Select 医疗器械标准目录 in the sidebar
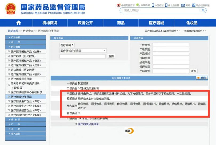The height and width of the screenshot is (145, 216). 21,79
